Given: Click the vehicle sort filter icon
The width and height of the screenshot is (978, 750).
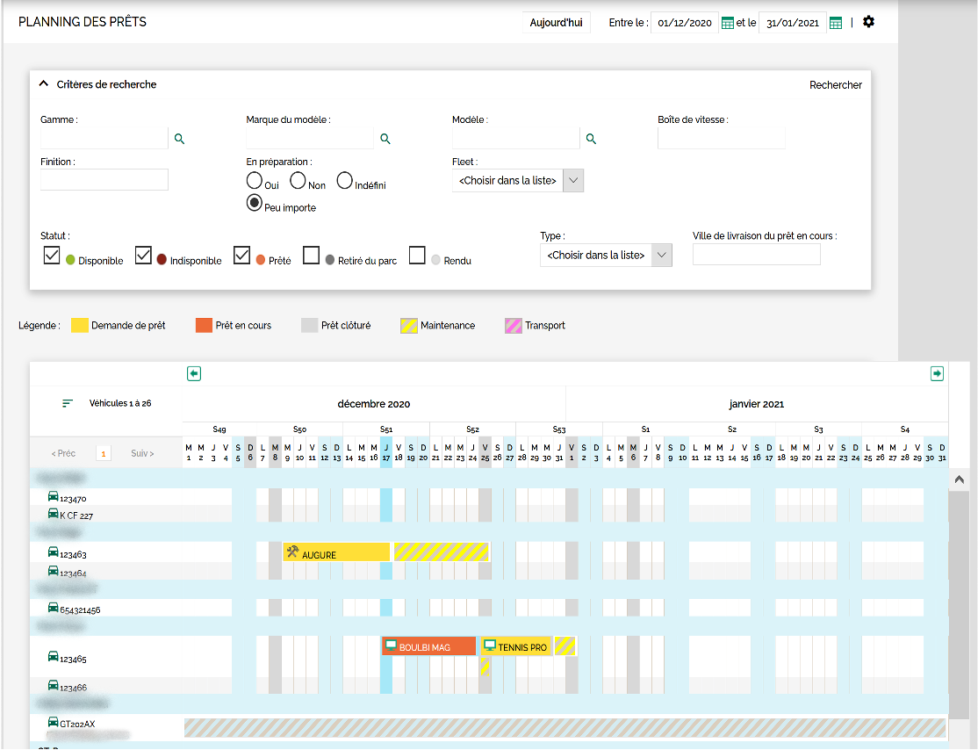Looking at the screenshot, I should pyautogui.click(x=68, y=403).
